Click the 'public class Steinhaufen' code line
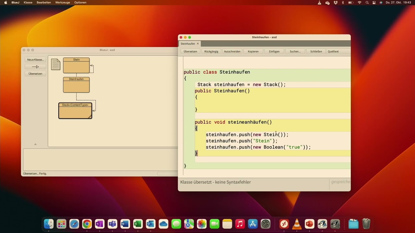This screenshot has height=233, width=415. [217, 72]
